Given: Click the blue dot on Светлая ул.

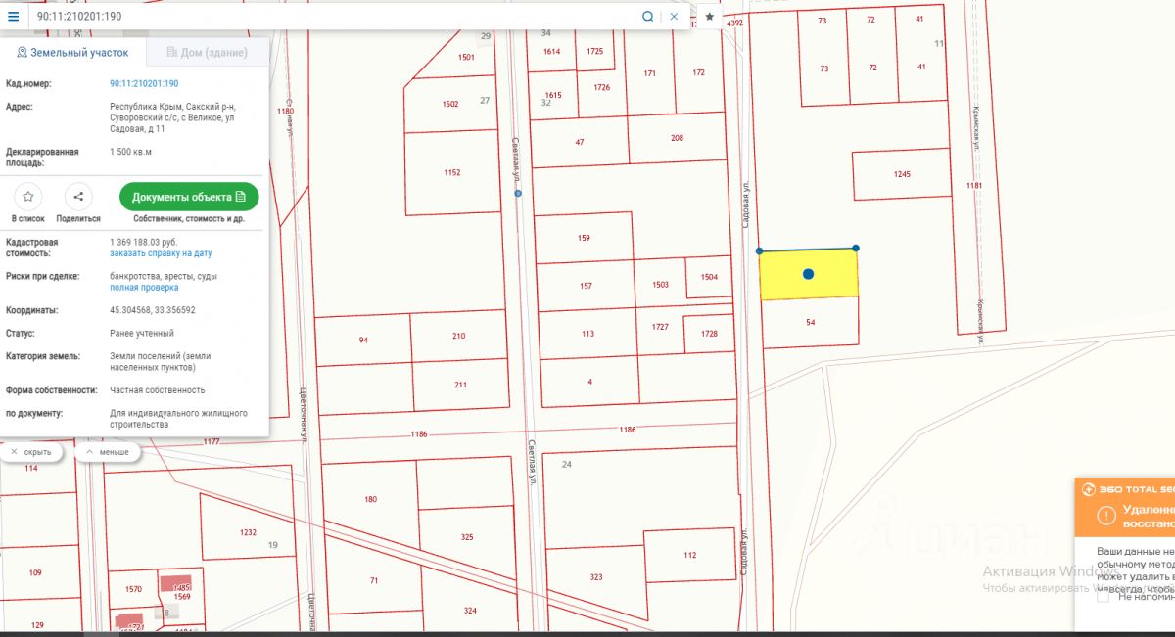Looking at the screenshot, I should pyautogui.click(x=518, y=193).
